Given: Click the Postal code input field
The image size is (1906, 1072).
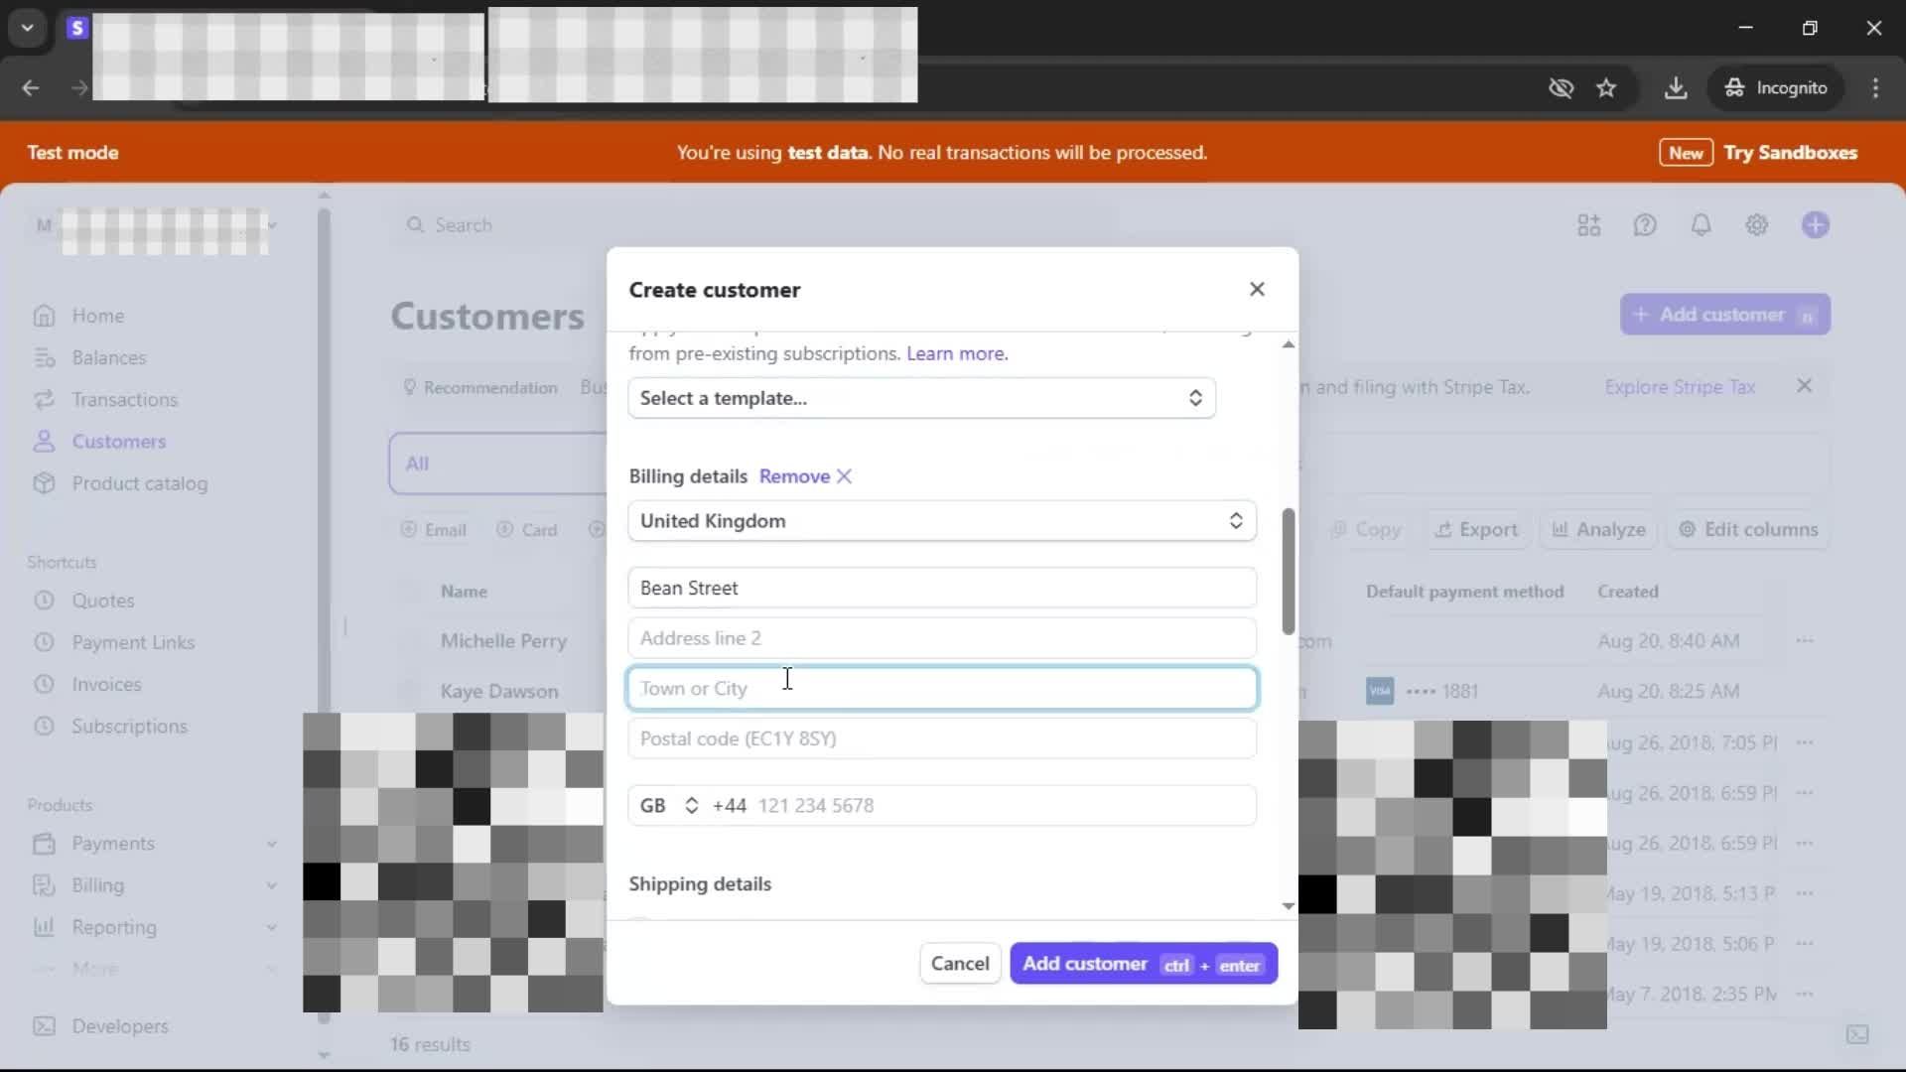Looking at the screenshot, I should coord(941,738).
